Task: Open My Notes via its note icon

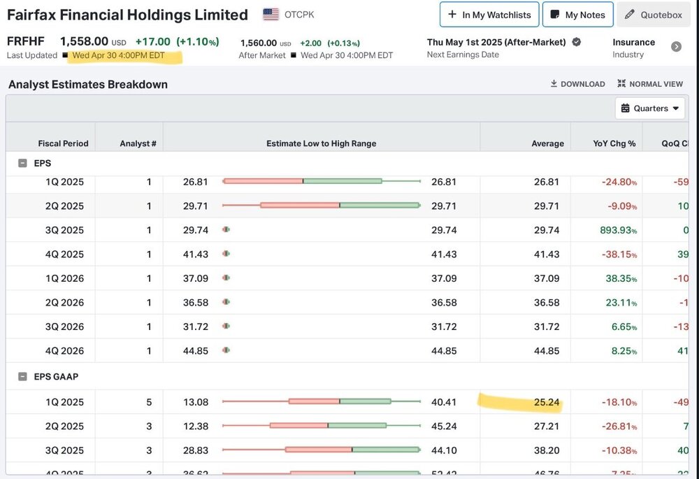Action: point(555,15)
